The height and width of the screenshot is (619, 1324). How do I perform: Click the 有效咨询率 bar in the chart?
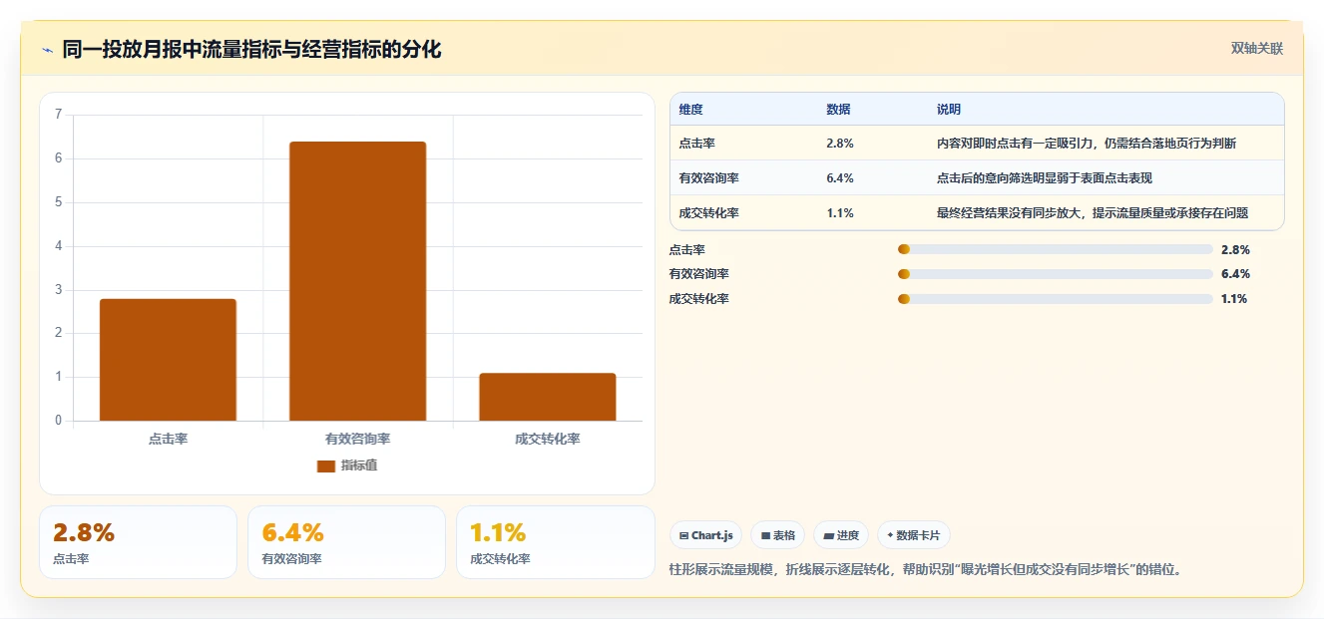pyautogui.click(x=357, y=281)
